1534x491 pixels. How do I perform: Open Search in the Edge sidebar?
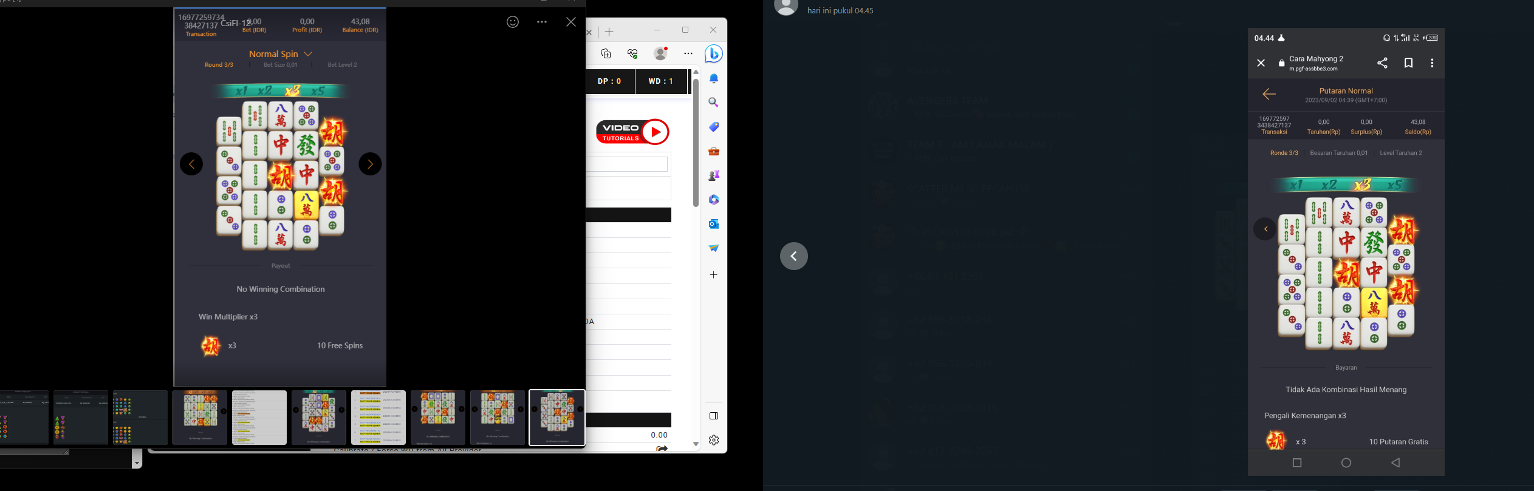coord(714,103)
